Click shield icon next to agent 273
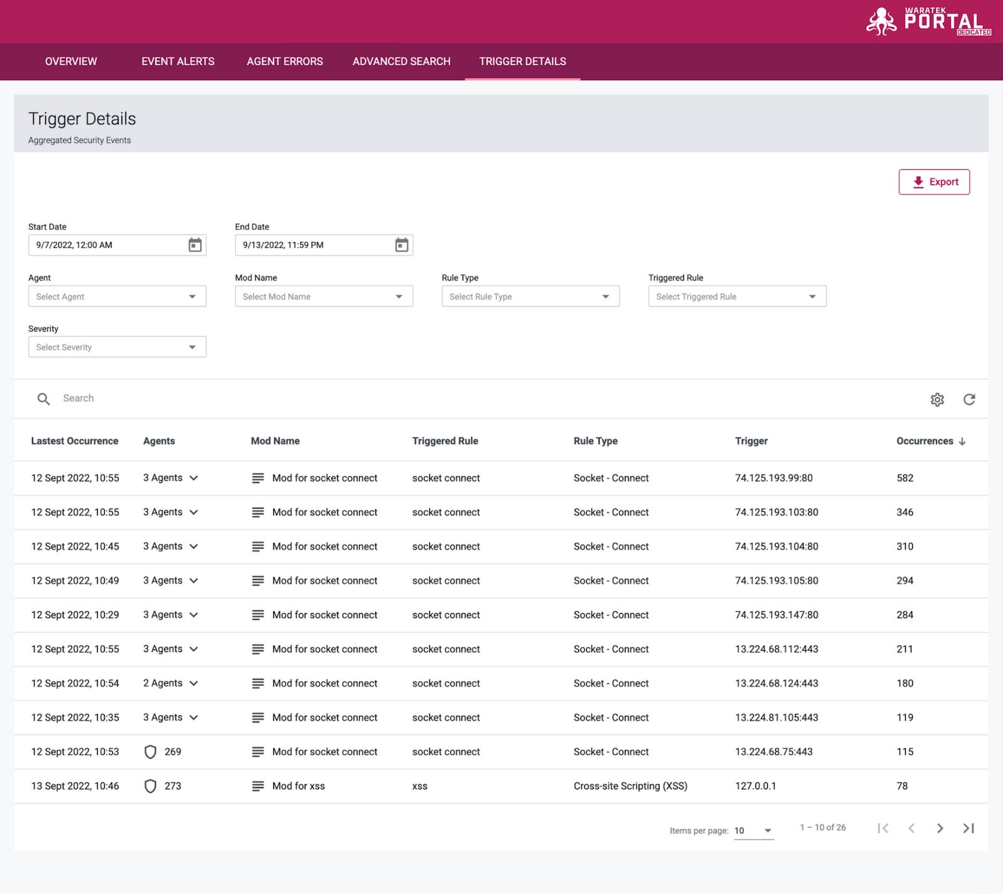The image size is (1003, 894). pos(150,786)
